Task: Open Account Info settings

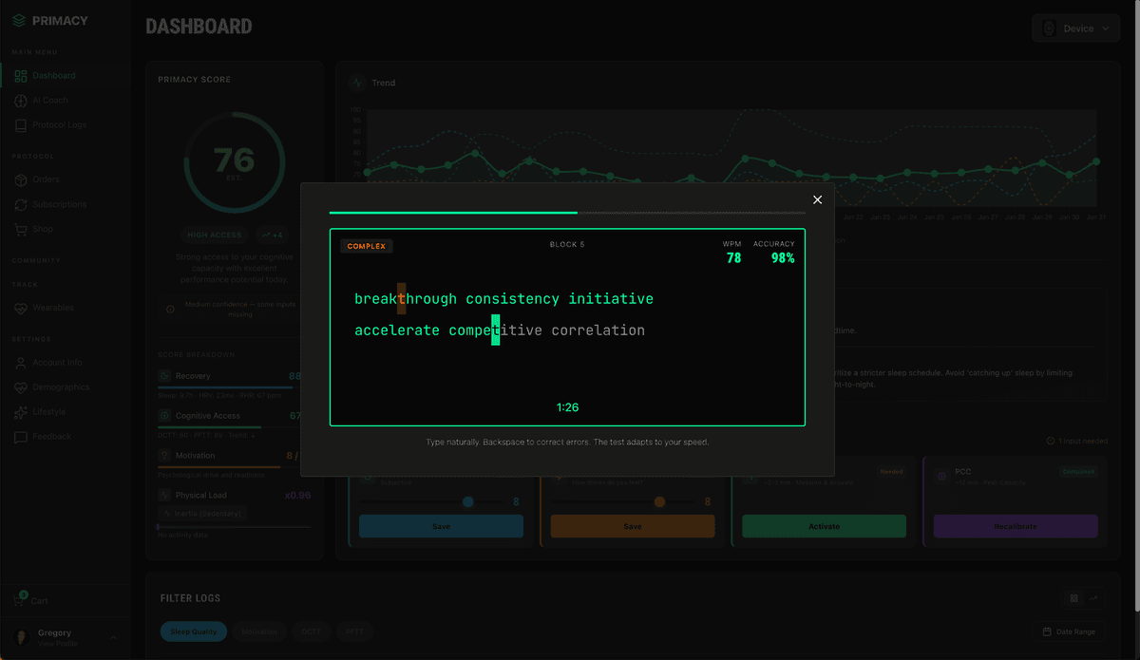Action: [x=59, y=362]
